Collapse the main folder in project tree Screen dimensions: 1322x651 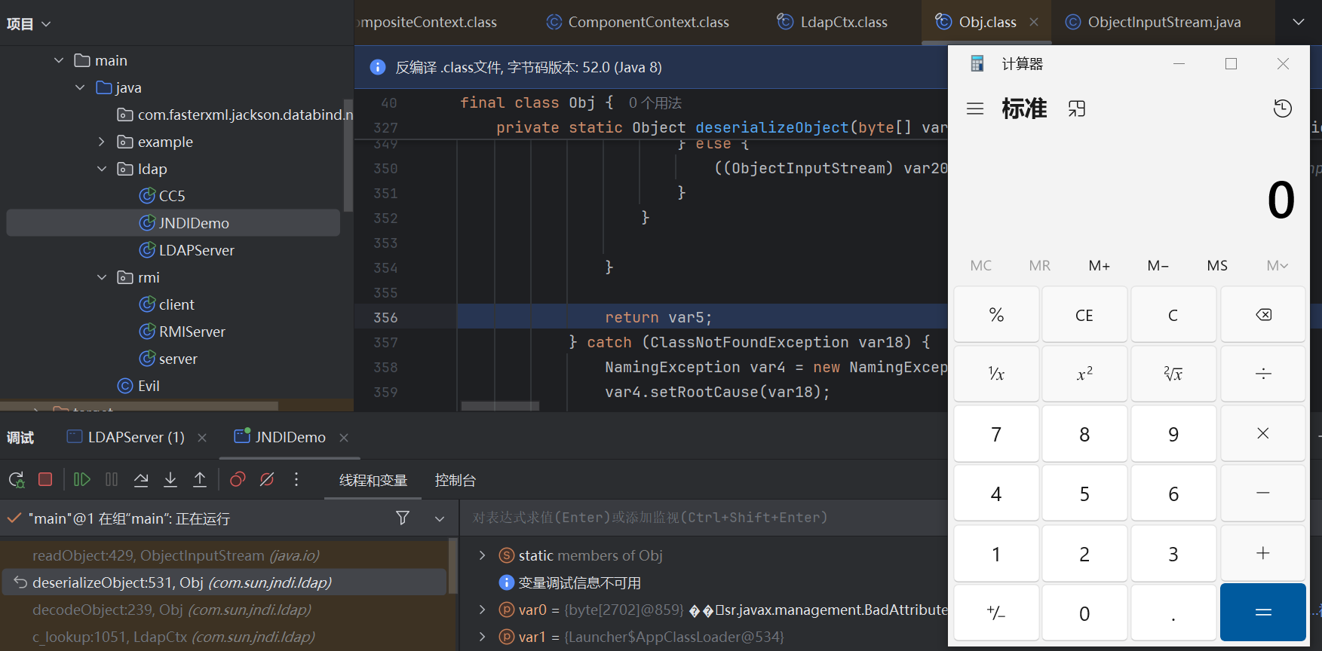pyautogui.click(x=59, y=60)
